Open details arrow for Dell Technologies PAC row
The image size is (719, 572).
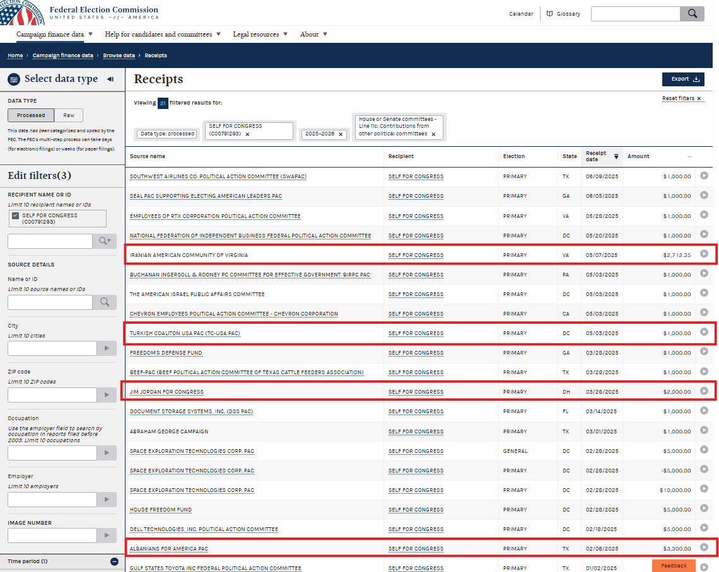(x=704, y=527)
